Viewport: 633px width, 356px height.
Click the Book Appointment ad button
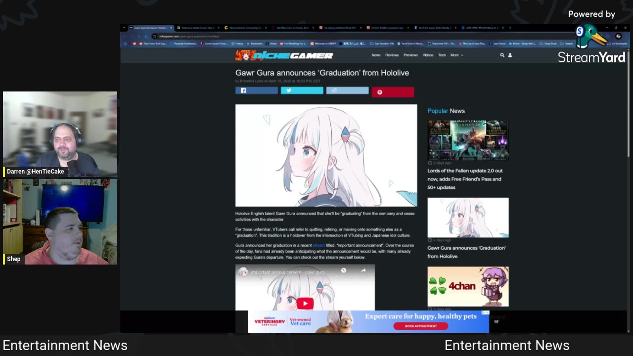[421, 326]
